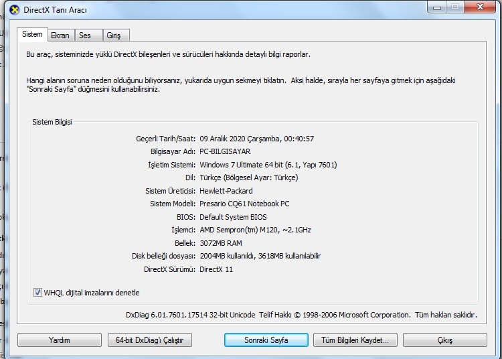Switch to the Ekran tab
This screenshot has width=502, height=359.
[x=60, y=35]
